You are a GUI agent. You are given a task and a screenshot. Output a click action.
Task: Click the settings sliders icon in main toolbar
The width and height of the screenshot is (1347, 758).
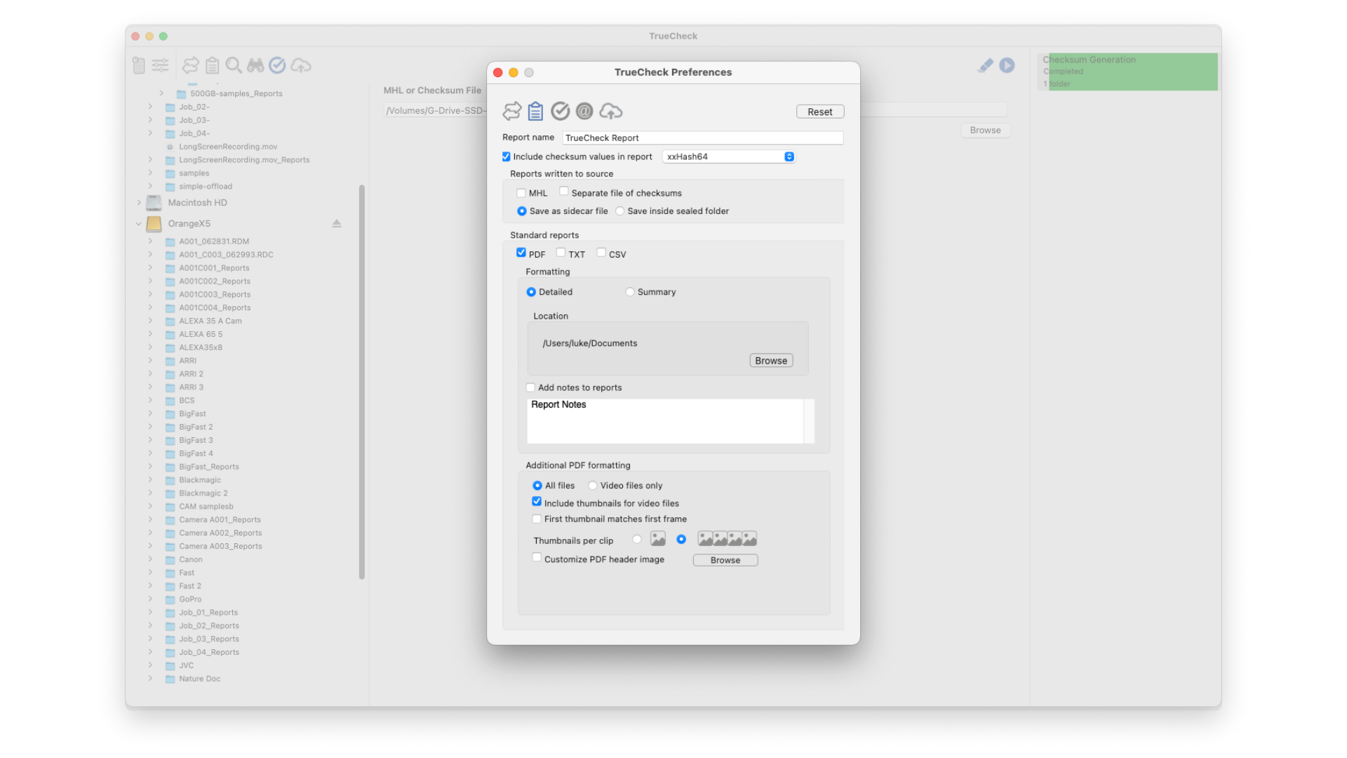tap(160, 65)
